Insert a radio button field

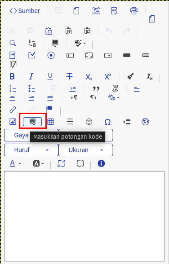point(51,55)
